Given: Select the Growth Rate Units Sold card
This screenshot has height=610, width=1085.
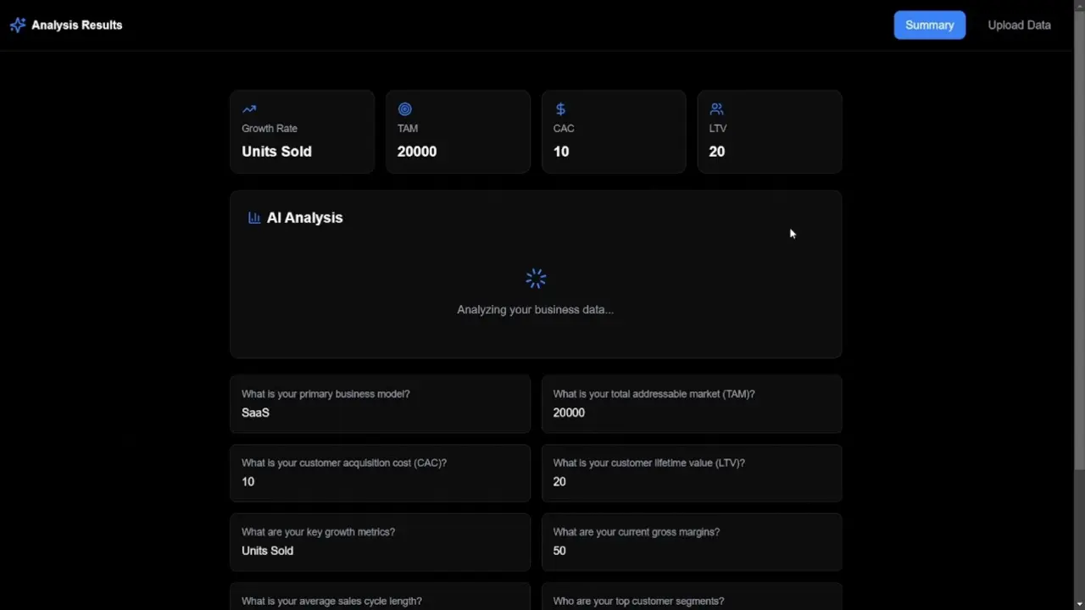Looking at the screenshot, I should 302,132.
